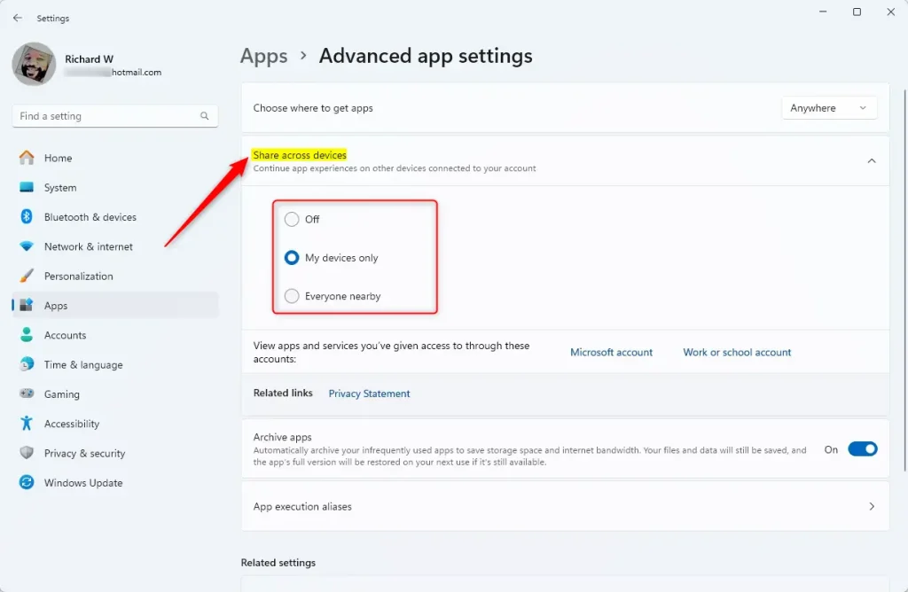
Task: Select the Gaming controller icon
Action: click(x=27, y=394)
